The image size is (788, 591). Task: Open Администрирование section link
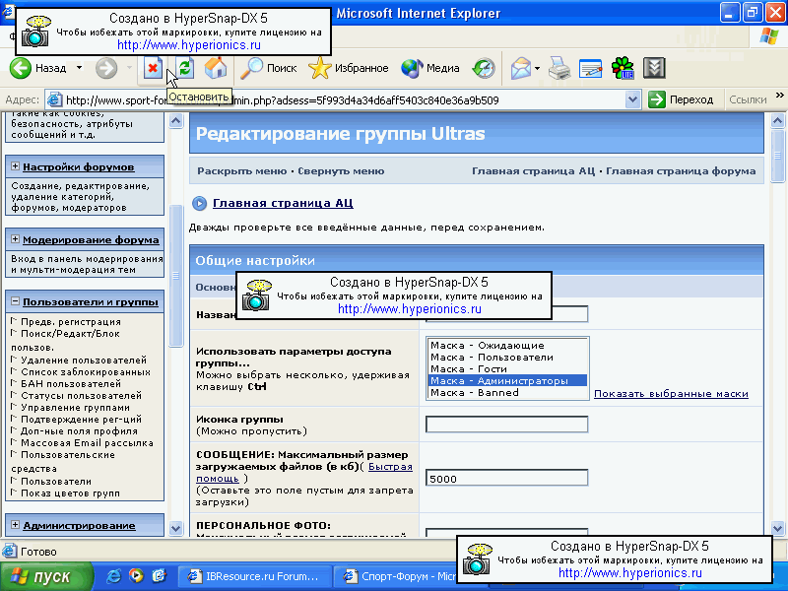click(79, 526)
